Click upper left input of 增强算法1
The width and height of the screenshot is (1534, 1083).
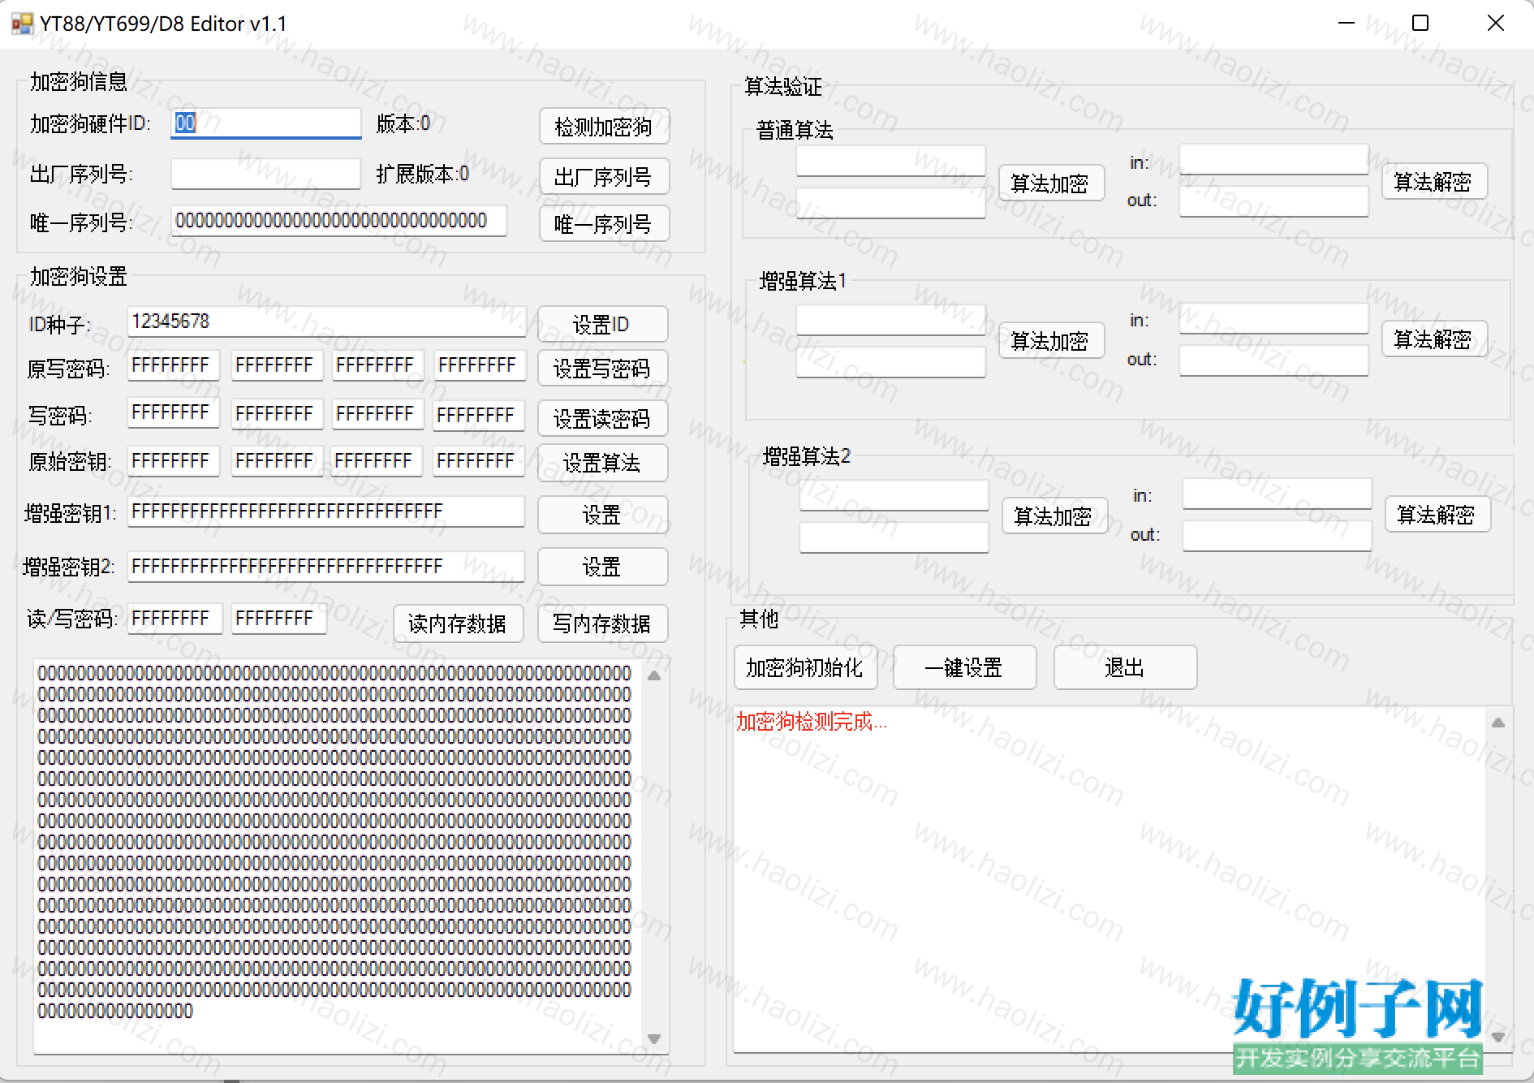pyautogui.click(x=891, y=320)
